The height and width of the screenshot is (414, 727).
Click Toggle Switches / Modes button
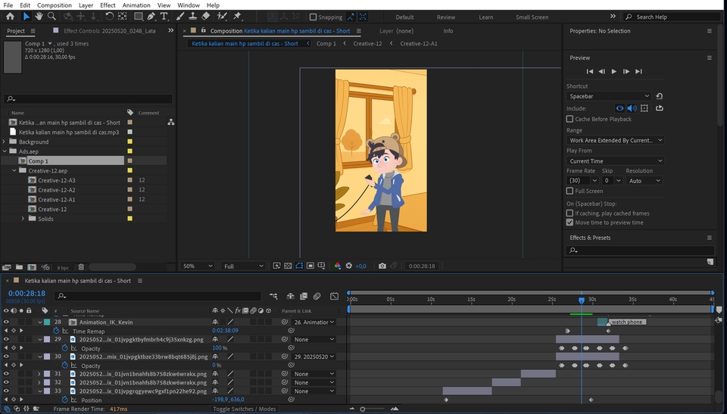pyautogui.click(x=244, y=409)
